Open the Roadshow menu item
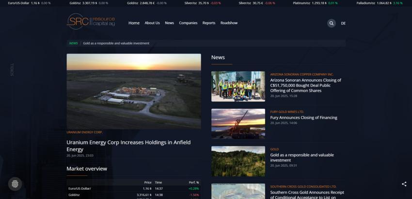This screenshot has height=199, width=412. coord(229,23)
